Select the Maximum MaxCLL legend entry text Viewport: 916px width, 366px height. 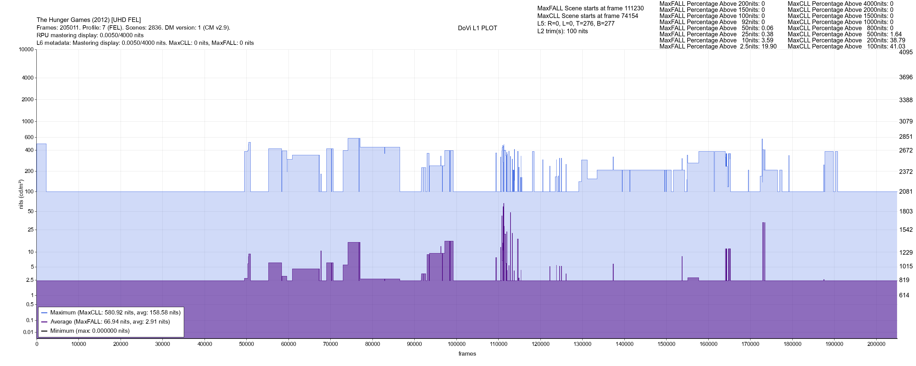tap(115, 313)
